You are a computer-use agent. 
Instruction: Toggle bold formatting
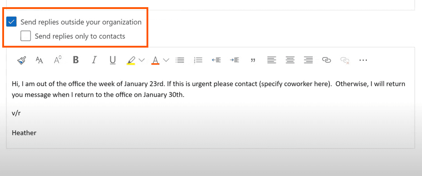coord(76,60)
